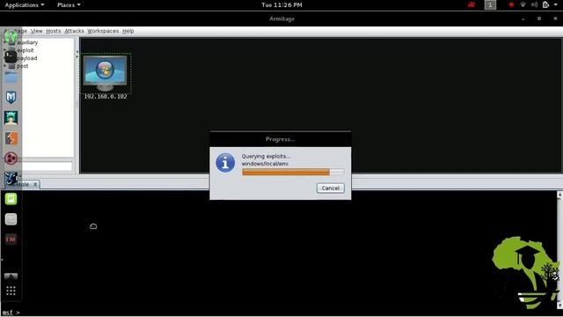The image size is (563, 317).
Task: Select the payload module folder
Action: click(27, 58)
